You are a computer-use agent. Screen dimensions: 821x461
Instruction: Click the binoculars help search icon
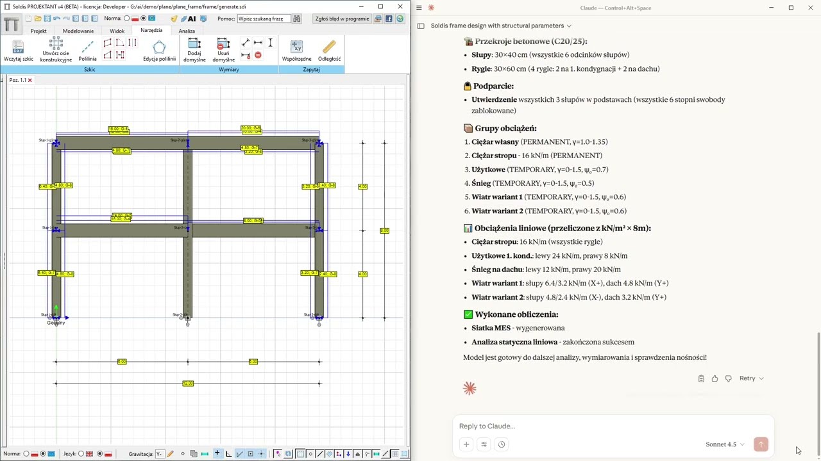pos(297,19)
